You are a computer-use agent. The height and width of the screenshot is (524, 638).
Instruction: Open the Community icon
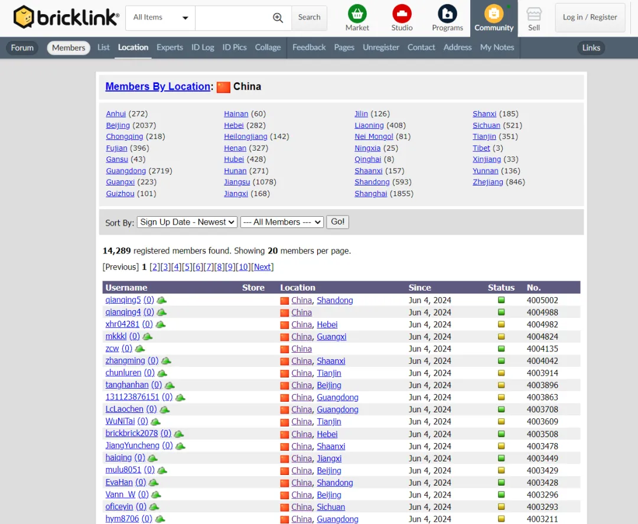[493, 14]
